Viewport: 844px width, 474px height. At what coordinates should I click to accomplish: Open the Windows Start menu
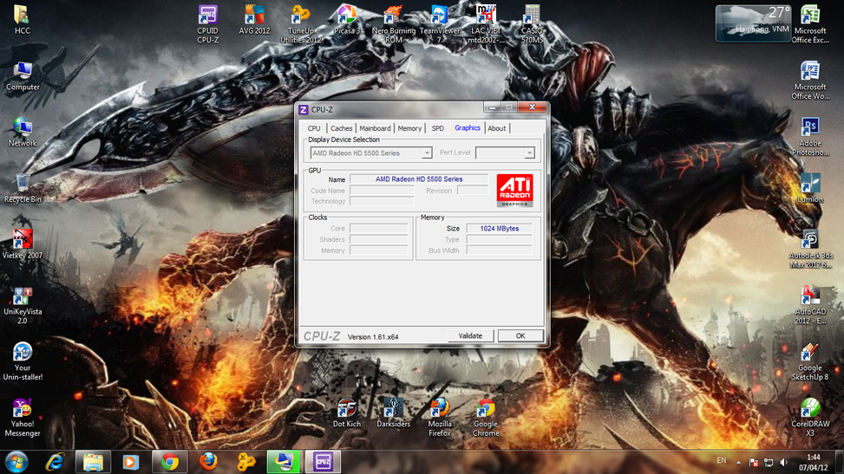tap(16, 461)
